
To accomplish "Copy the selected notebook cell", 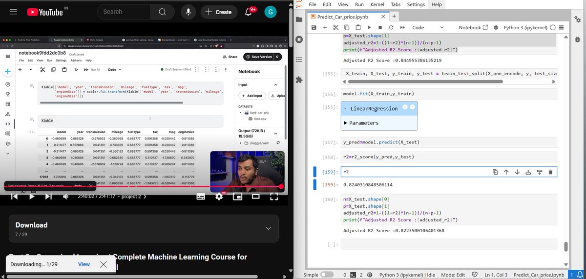I will [347, 28].
